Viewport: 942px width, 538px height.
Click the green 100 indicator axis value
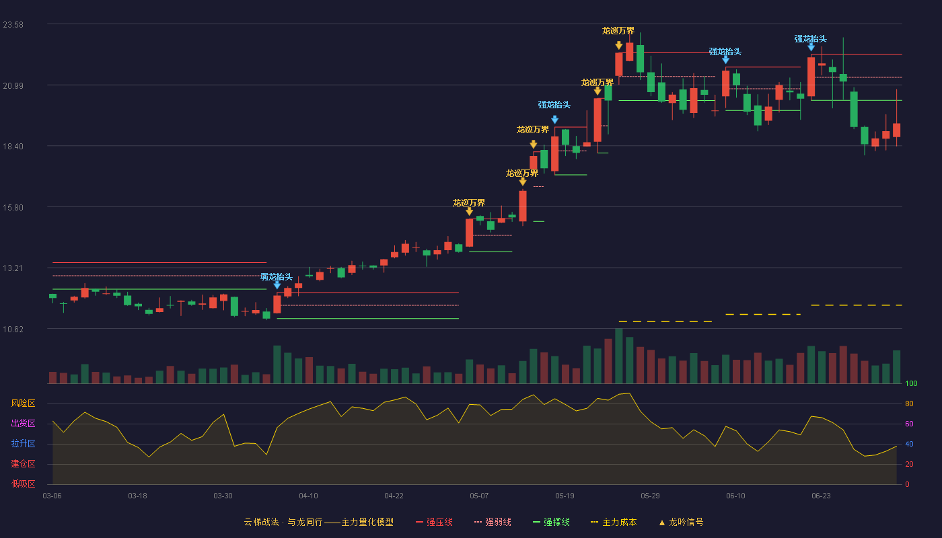click(911, 384)
